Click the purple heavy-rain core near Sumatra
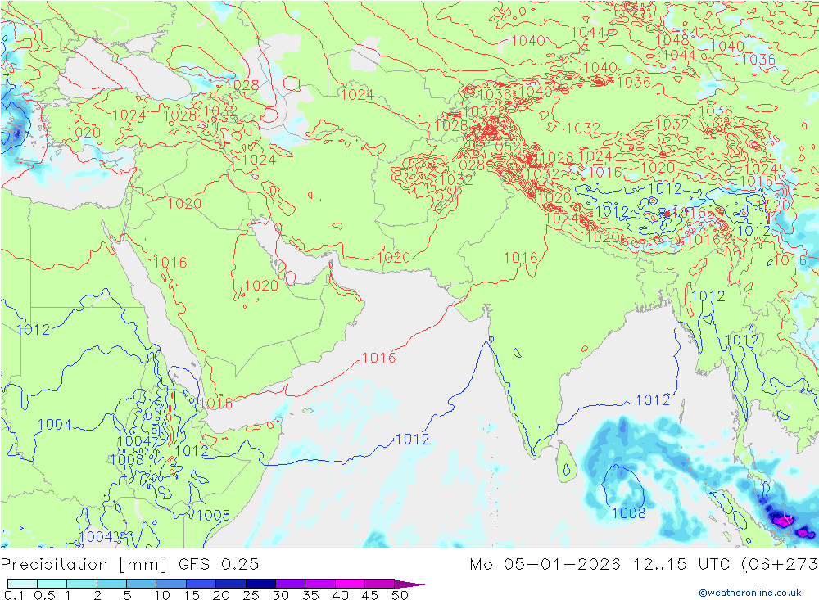 pos(782,521)
